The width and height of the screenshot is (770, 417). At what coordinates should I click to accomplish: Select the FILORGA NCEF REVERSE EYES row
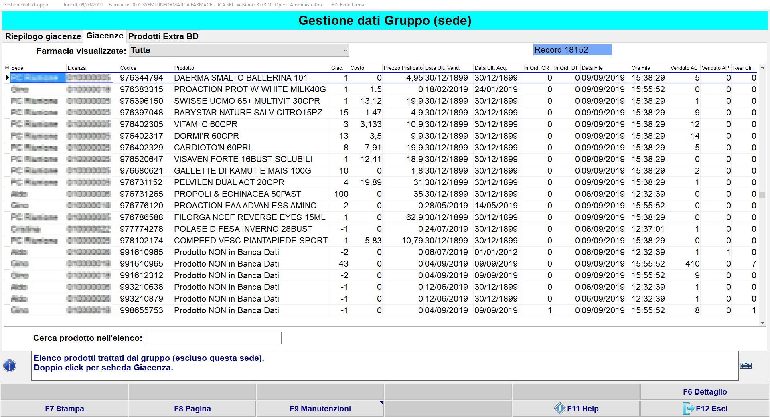249,217
